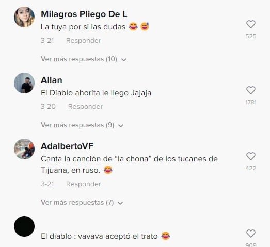This screenshot has width=270, height=247.
Task: Expand 'Ver más respuestas (7)' replies
Action: (x=82, y=203)
